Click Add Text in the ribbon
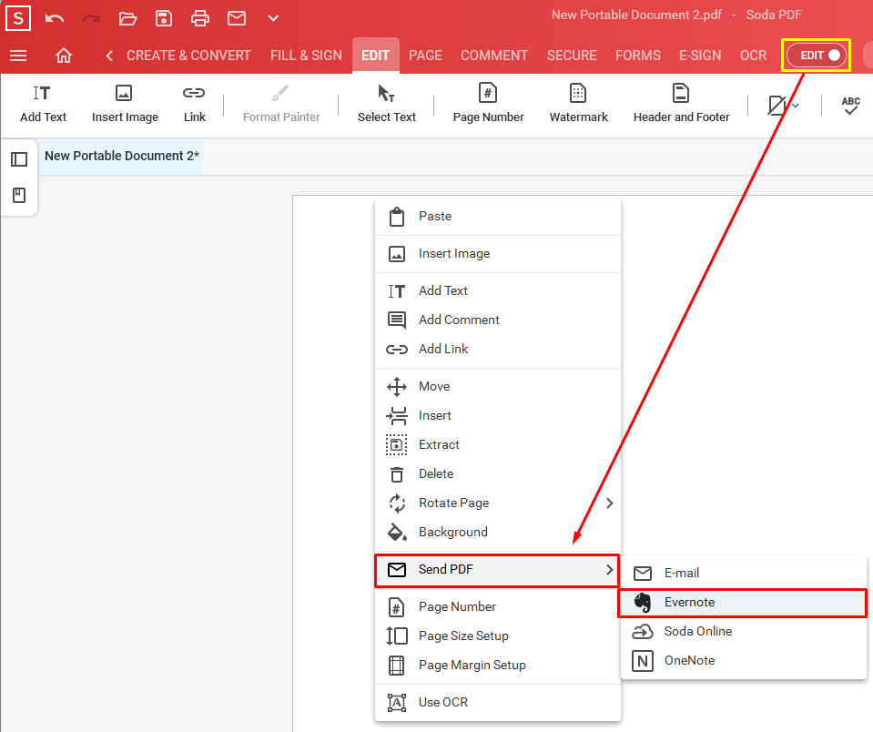Viewport: 873px width, 732px height. 43,104
